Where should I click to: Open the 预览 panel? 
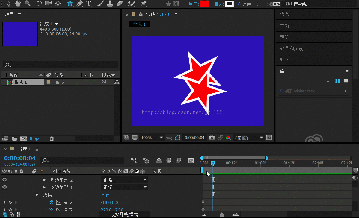(314, 37)
